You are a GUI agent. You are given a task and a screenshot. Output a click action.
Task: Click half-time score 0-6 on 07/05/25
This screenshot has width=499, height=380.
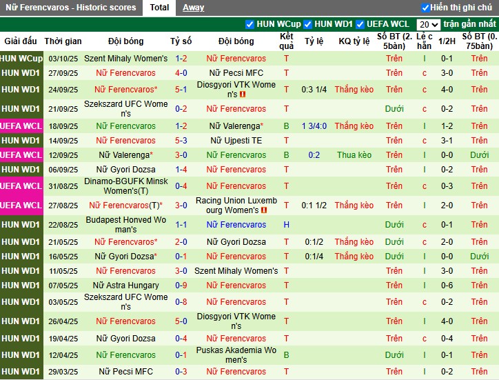point(447,286)
